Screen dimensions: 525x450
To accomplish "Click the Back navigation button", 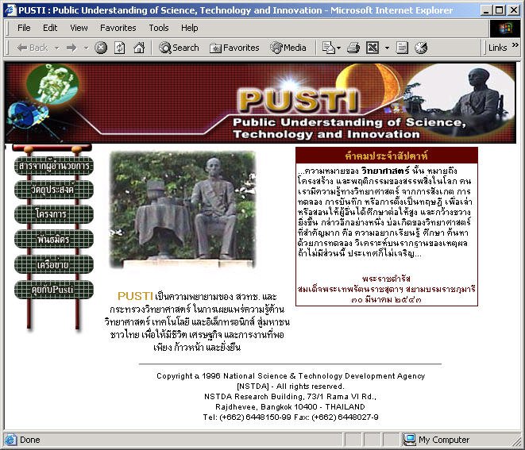I will pos(33,48).
